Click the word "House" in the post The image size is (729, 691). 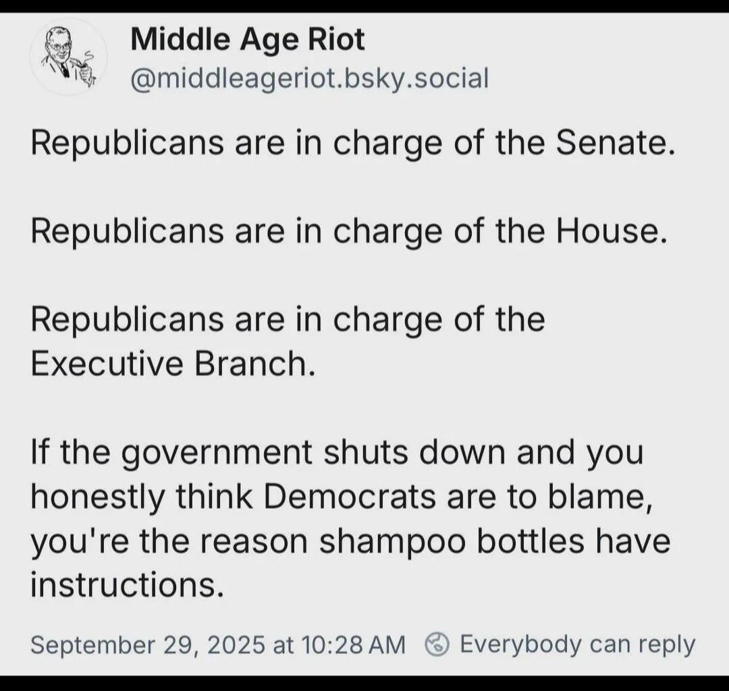605,231
